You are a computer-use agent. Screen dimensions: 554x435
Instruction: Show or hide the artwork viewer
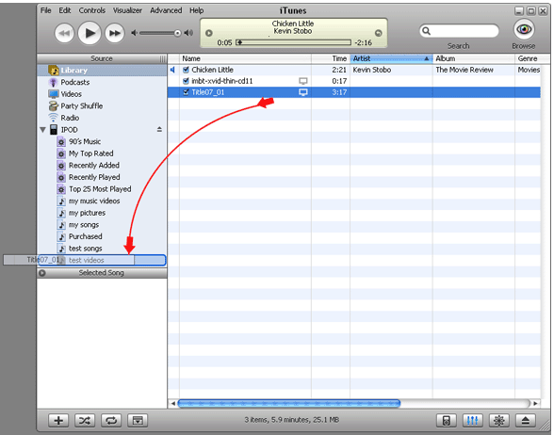[138, 421]
